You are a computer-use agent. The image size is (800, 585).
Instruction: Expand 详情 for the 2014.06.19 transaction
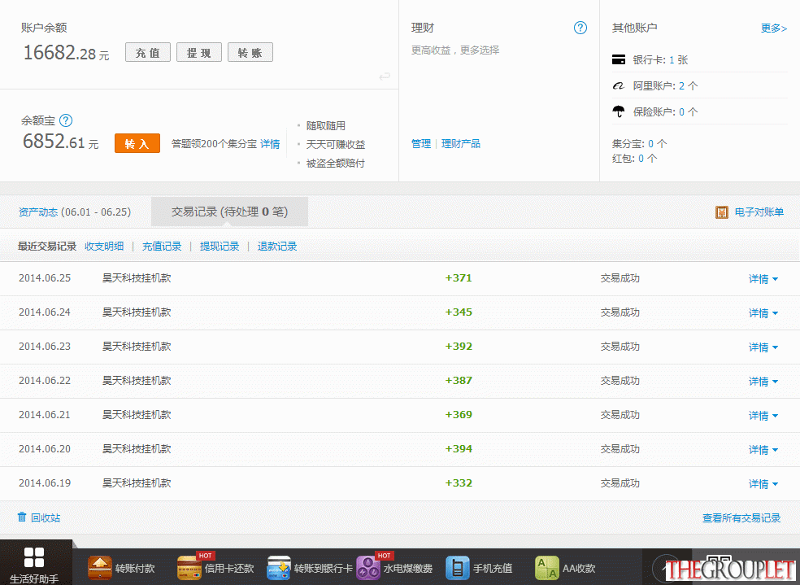coord(763,484)
